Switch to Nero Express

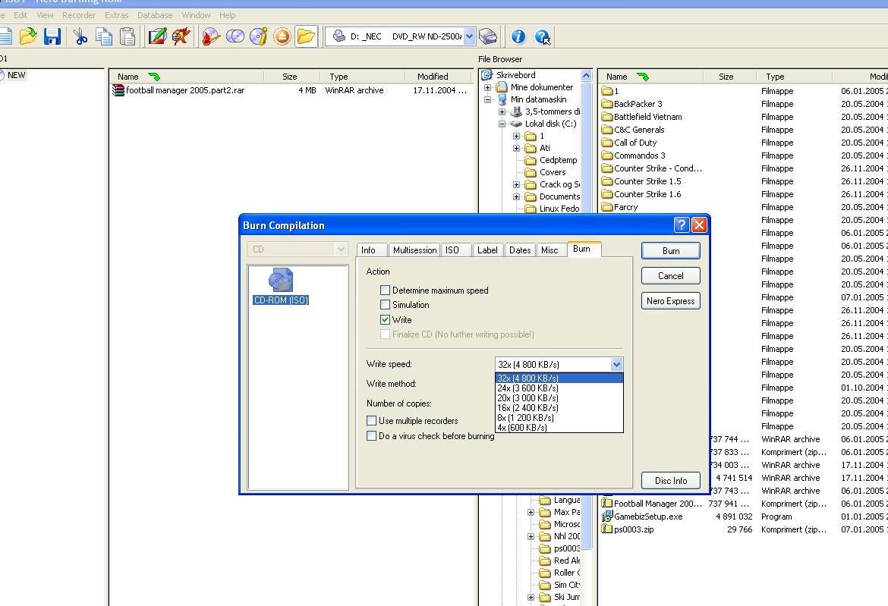[670, 301]
